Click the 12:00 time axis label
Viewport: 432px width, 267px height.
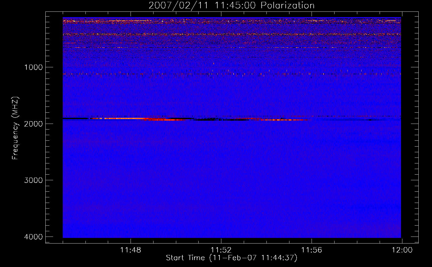[x=402, y=250]
